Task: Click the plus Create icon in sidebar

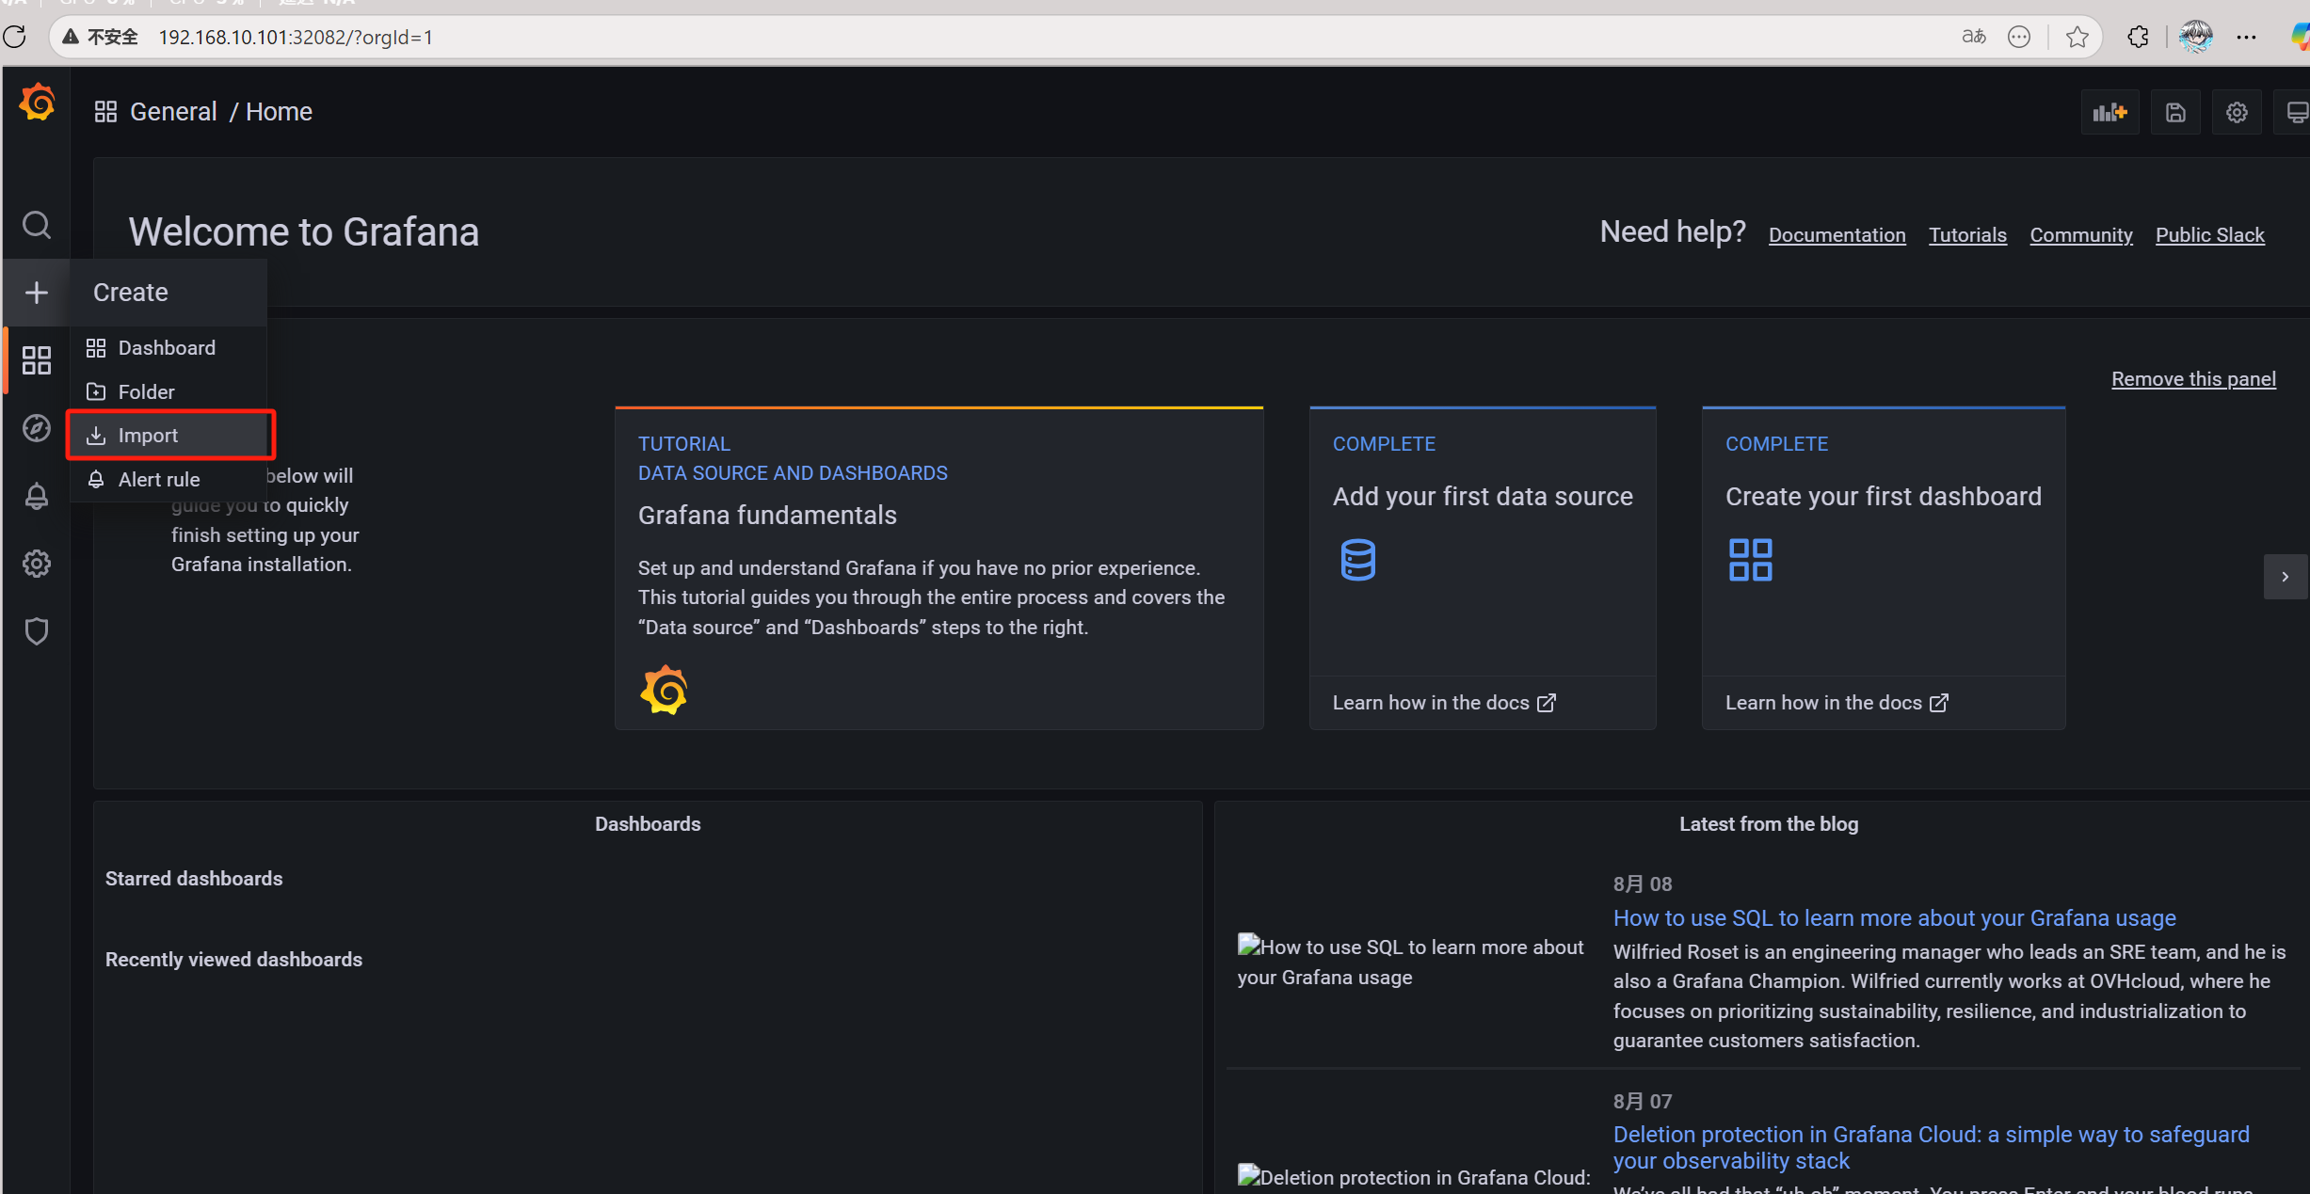Action: coord(37,293)
